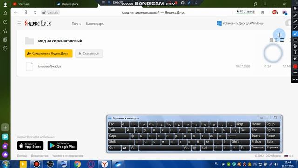Select Bandicam eraser tool
Image resolution: width=298 pixels, height=168 pixels.
(295, 58)
